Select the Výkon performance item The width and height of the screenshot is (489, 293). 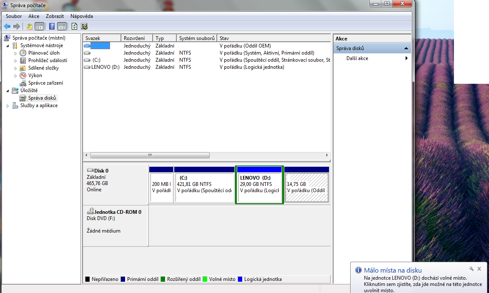click(35, 75)
